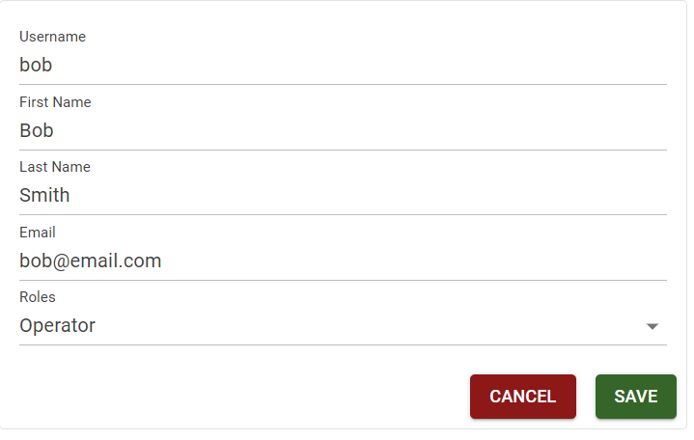Click the First Name label
The width and height of the screenshot is (694, 440).
tap(55, 102)
